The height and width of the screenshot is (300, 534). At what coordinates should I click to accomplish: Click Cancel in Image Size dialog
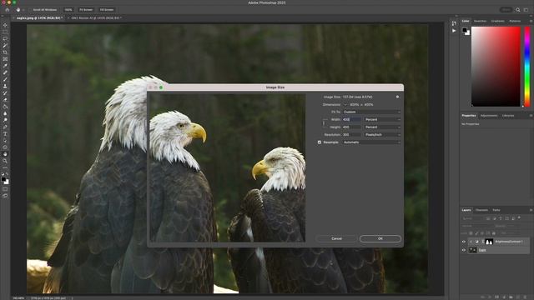pyautogui.click(x=336, y=239)
